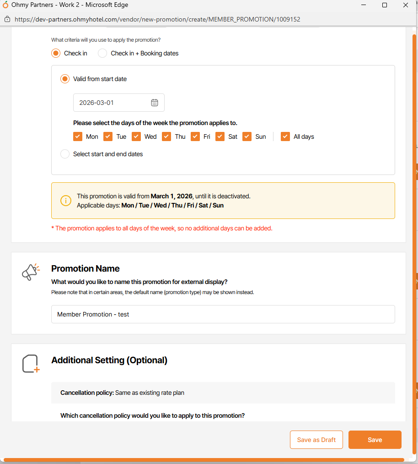Uncheck the Mon checkbox

(x=78, y=136)
